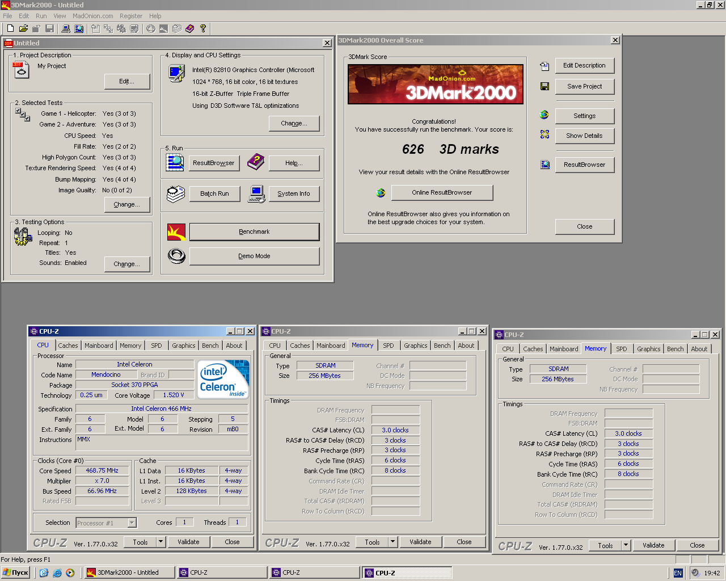This screenshot has height=581, width=726.
Task: Open Bench tab in rightmost CPU-Z window
Action: [676, 349]
